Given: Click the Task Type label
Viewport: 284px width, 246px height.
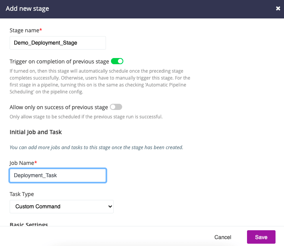Looking at the screenshot, I should [x=22, y=194].
